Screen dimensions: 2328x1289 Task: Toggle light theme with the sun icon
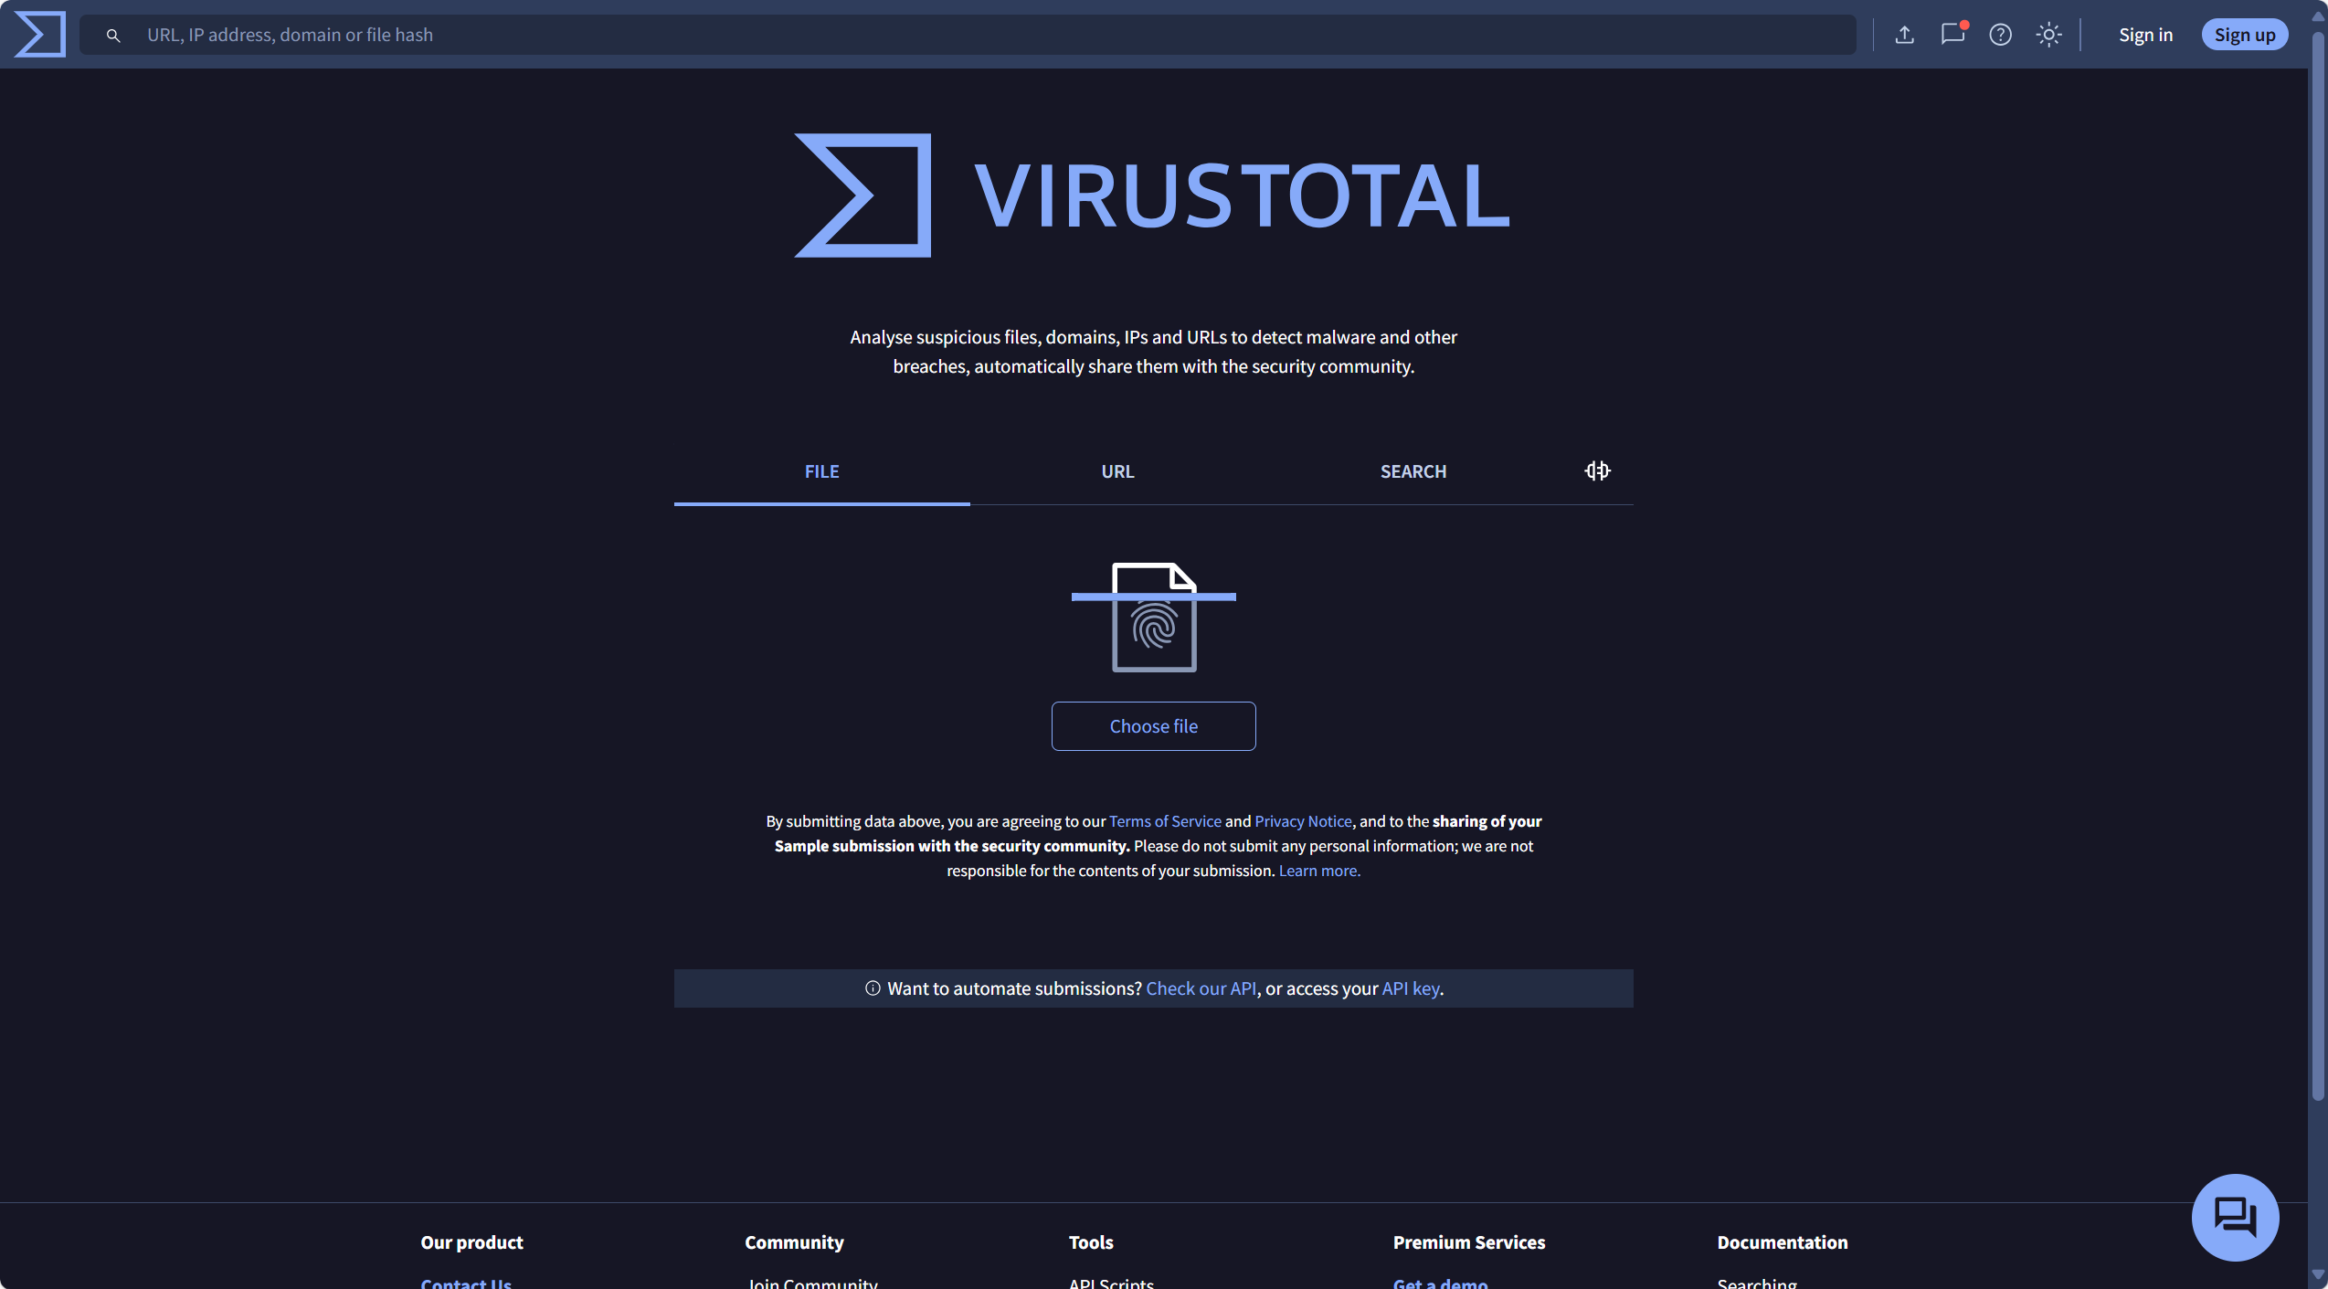[2048, 35]
